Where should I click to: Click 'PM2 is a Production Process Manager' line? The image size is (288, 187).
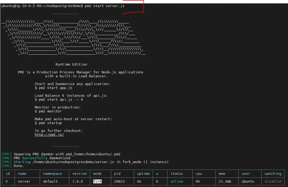click(x=80, y=72)
